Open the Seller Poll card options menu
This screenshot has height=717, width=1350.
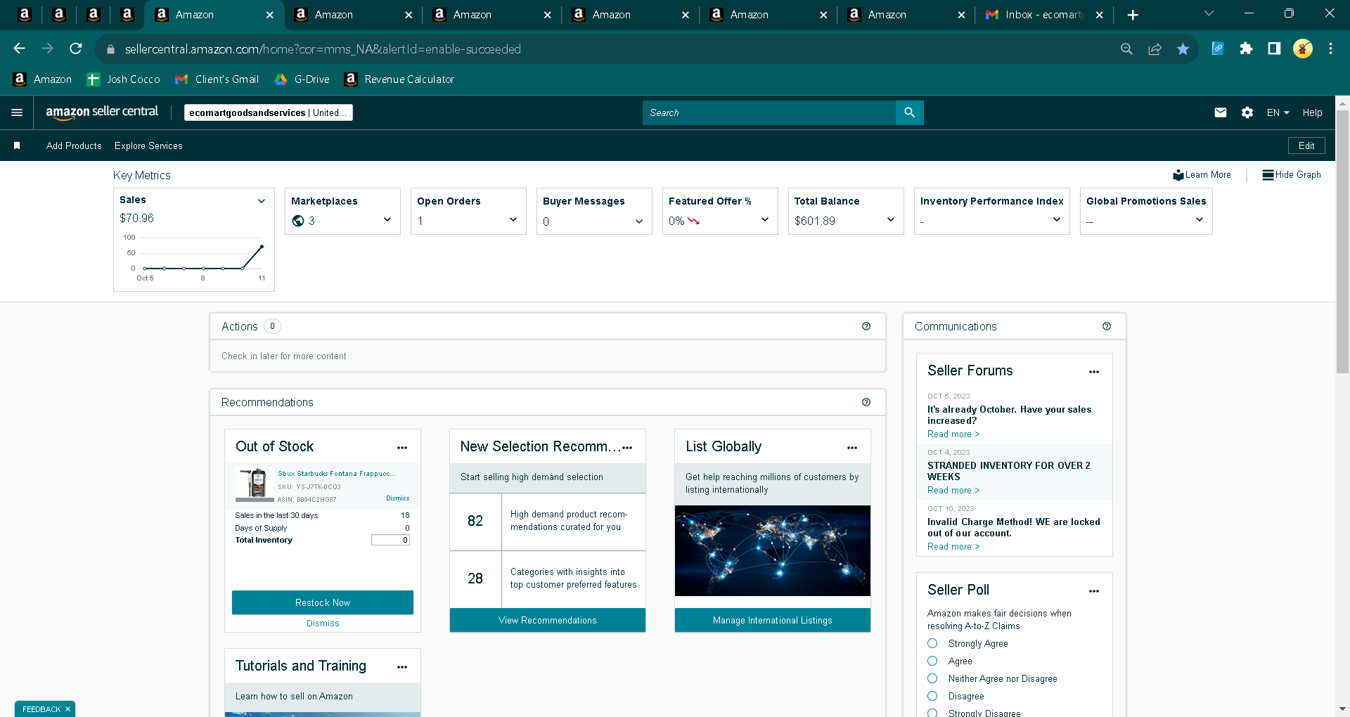pos(1094,591)
